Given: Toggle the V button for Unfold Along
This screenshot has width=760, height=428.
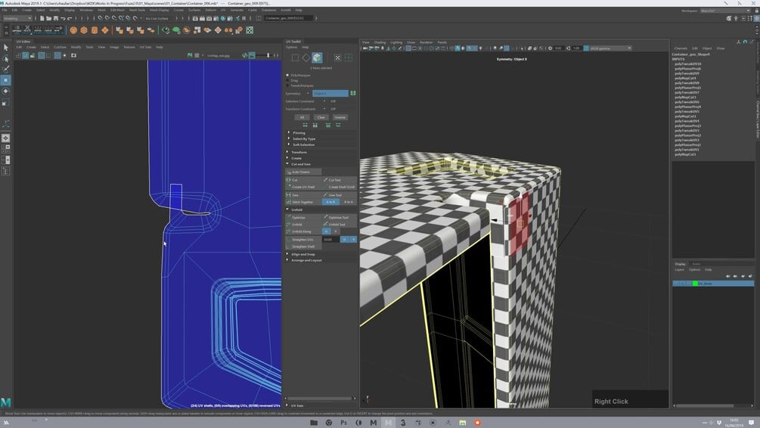Looking at the screenshot, I should click(335, 231).
